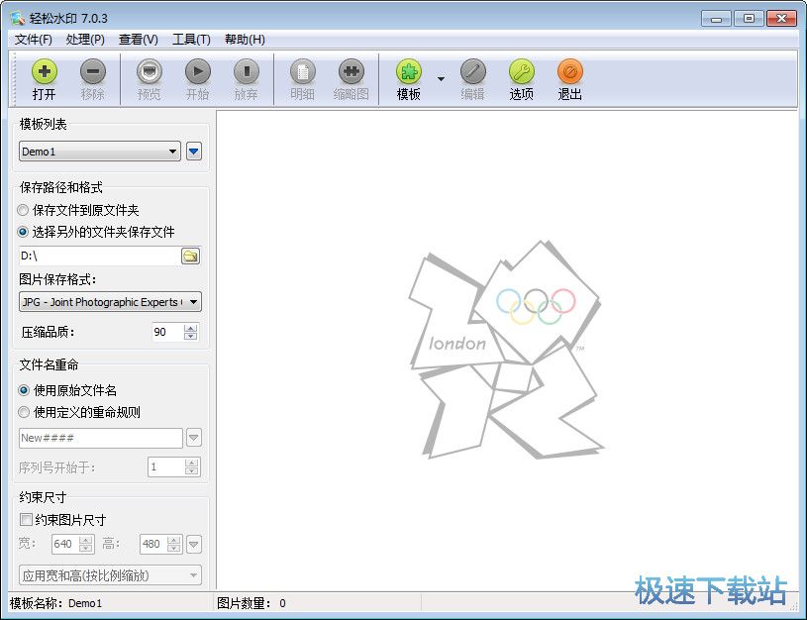This screenshot has height=620, width=807.
Task: Click the folder browse icon next to D:\
Action: (x=191, y=256)
